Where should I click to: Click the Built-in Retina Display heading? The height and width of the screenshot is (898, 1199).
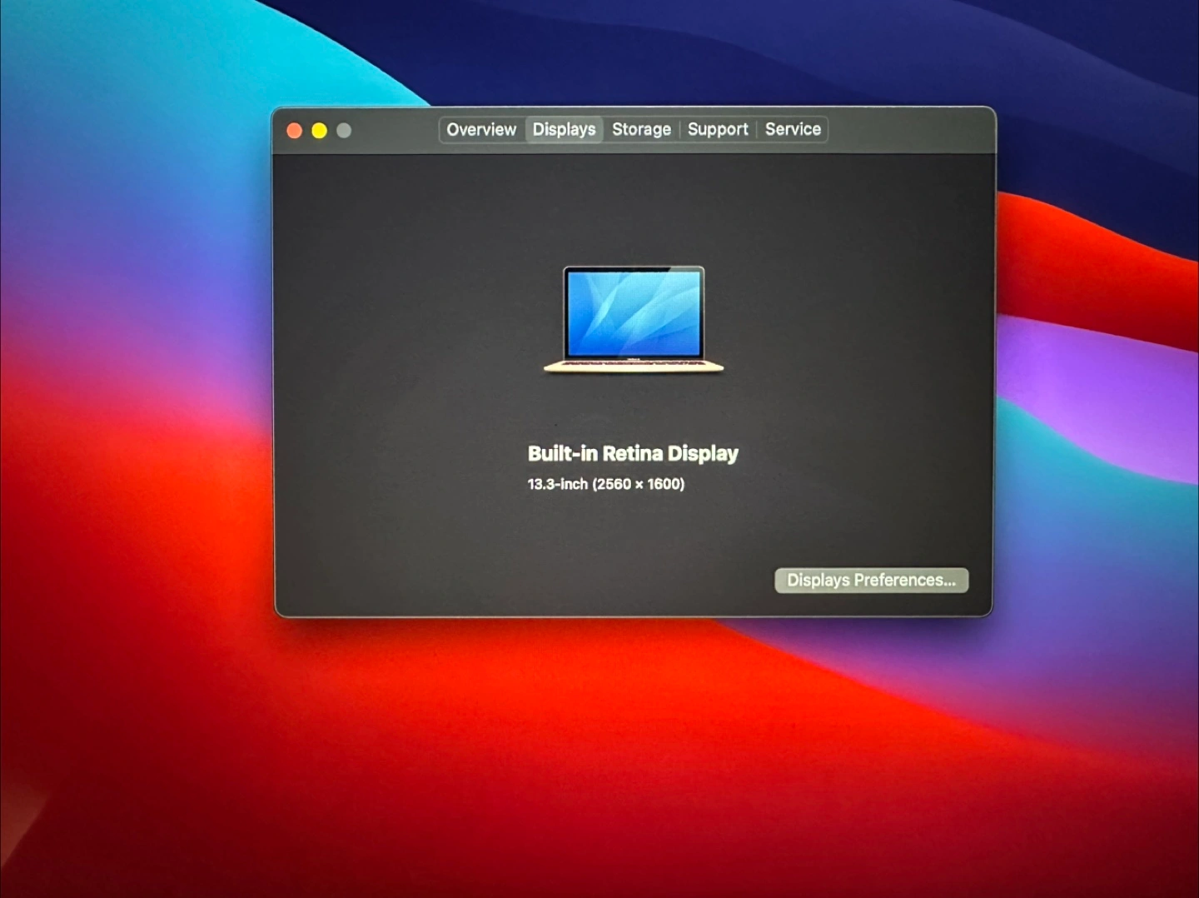coord(633,454)
